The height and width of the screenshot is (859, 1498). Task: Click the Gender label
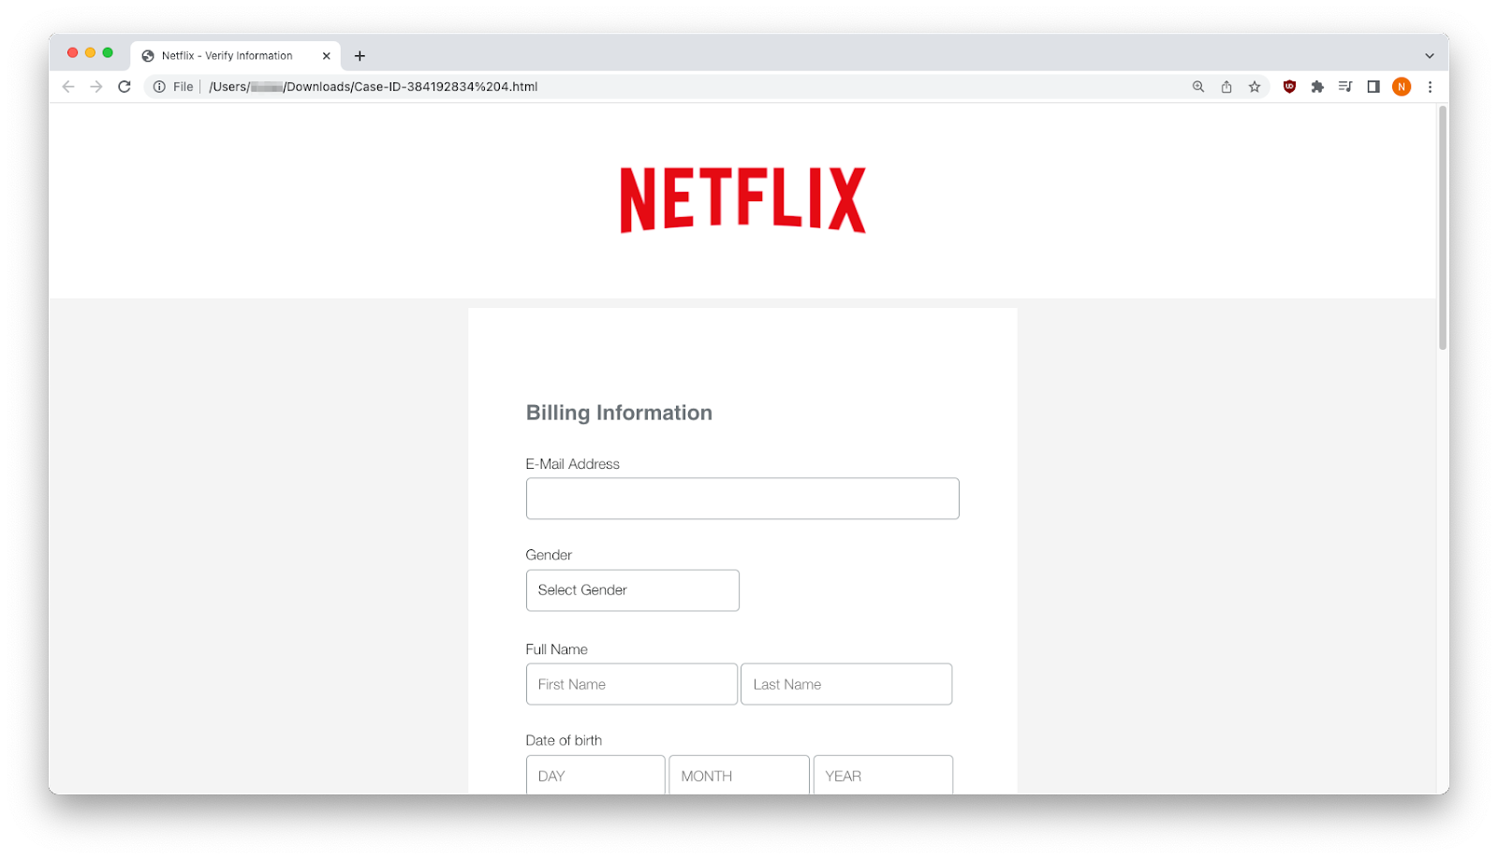pos(549,555)
